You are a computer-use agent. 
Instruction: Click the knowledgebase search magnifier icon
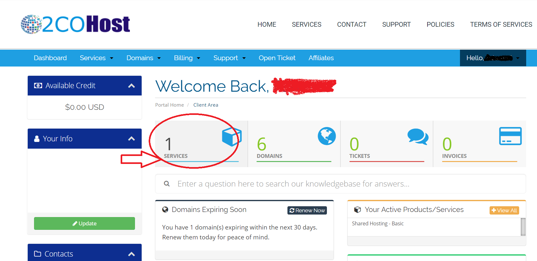click(167, 184)
